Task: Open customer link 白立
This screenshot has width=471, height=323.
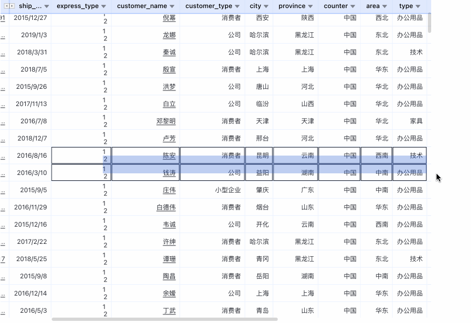Action: [x=169, y=104]
